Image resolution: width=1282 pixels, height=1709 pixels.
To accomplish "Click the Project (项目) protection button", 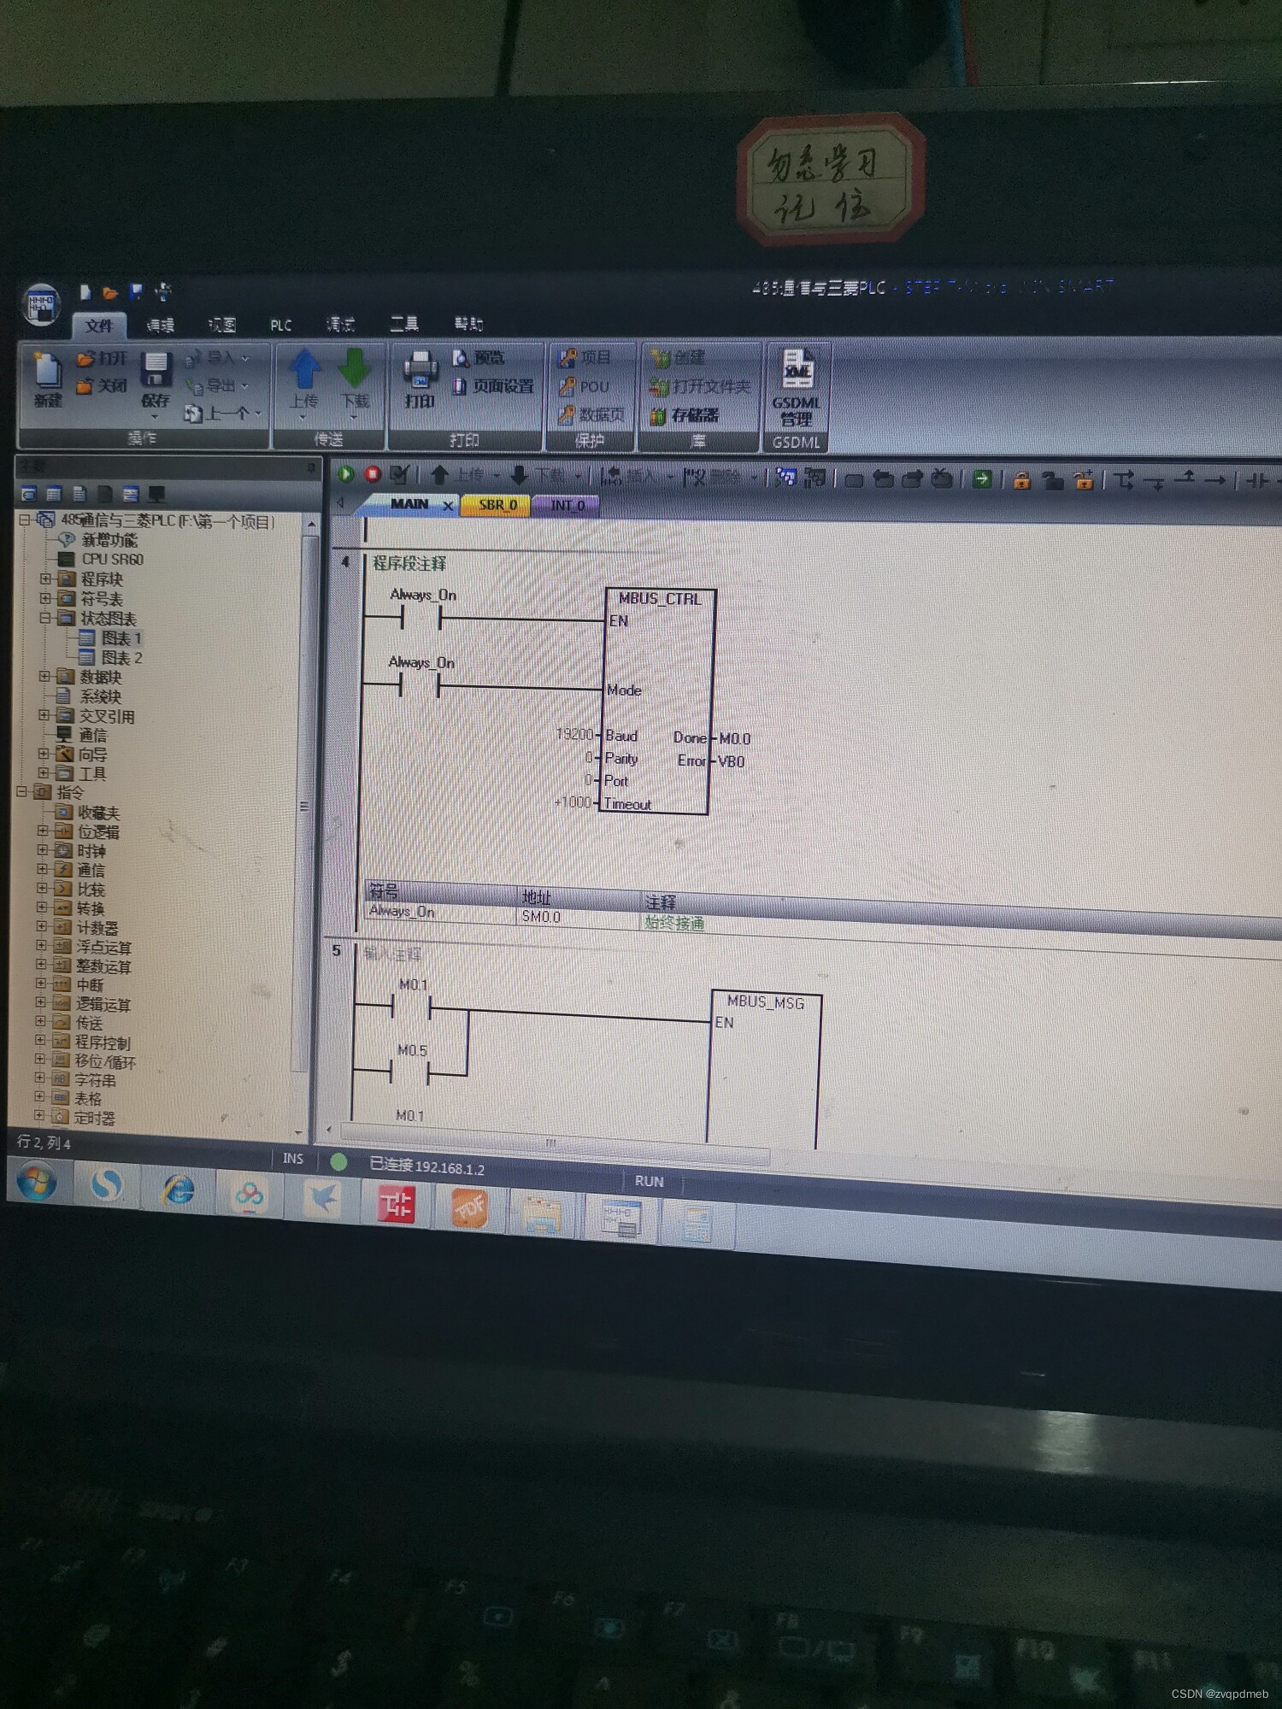I will 585,357.
